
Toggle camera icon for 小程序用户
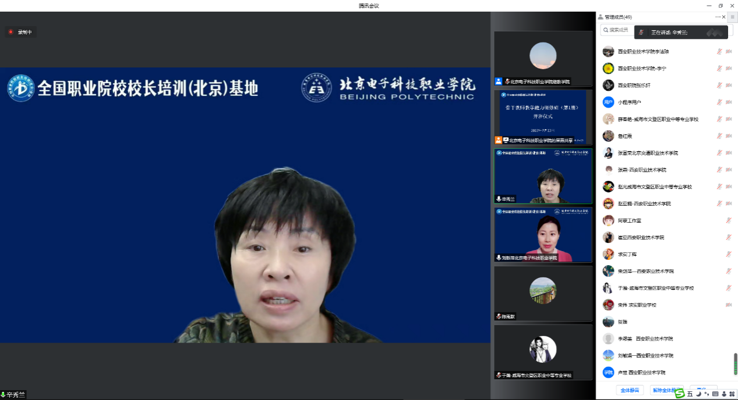(x=729, y=102)
